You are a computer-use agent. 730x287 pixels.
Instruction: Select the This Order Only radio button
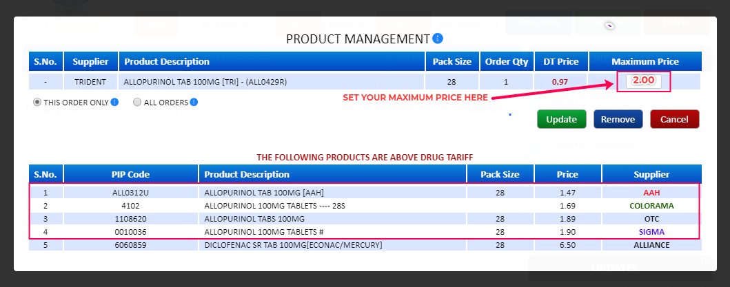[37, 103]
